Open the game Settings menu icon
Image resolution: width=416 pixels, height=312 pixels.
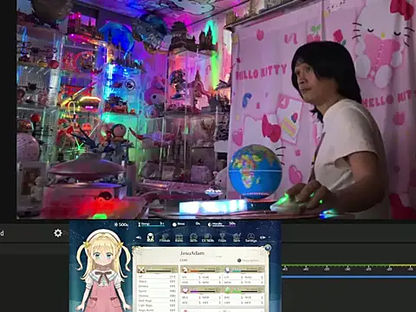(x=250, y=237)
